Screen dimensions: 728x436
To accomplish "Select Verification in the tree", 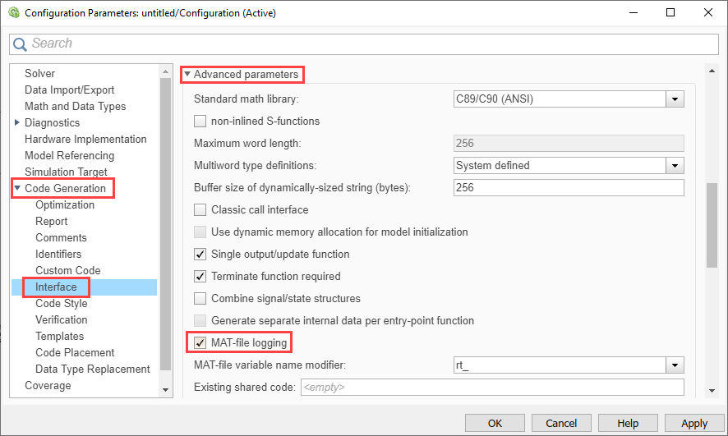I will point(62,320).
